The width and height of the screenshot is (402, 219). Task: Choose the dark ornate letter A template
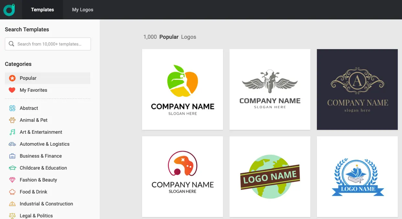point(357,89)
